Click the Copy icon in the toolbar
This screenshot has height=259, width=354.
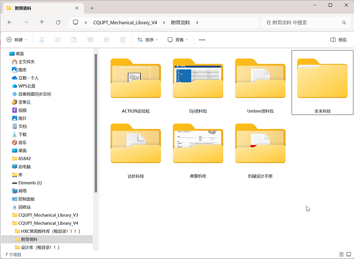click(x=58, y=40)
